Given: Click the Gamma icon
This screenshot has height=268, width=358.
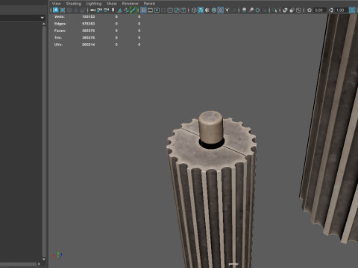Looking at the screenshot, I should pyautogui.click(x=331, y=10).
